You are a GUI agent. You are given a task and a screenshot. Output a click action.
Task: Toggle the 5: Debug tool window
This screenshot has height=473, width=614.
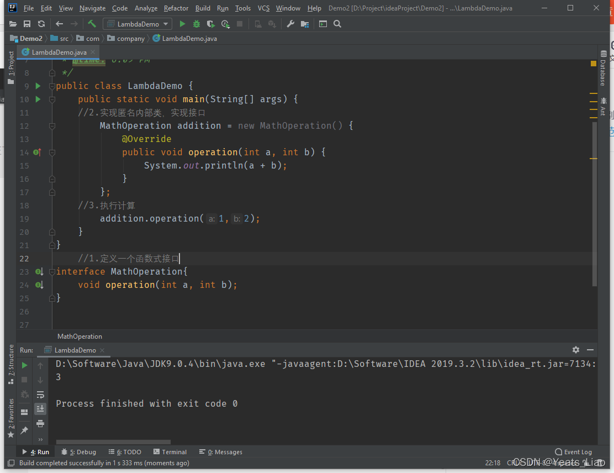(78, 452)
